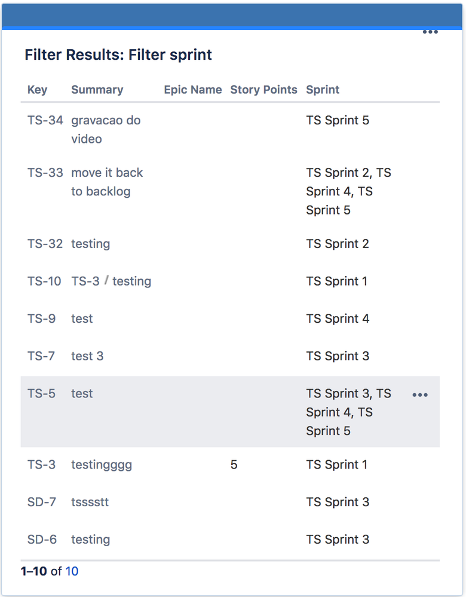Click the summary 'test 3' for TS-7

[x=87, y=356]
